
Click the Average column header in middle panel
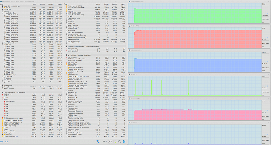point(123,4)
